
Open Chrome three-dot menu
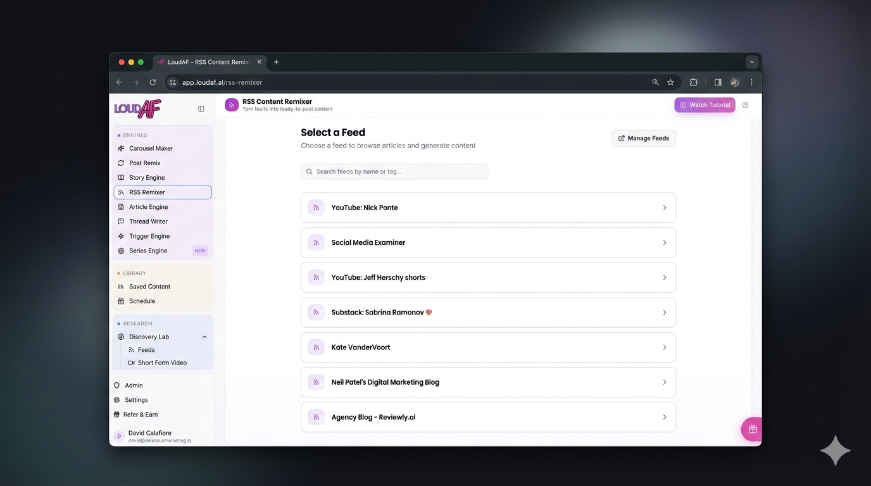751,82
